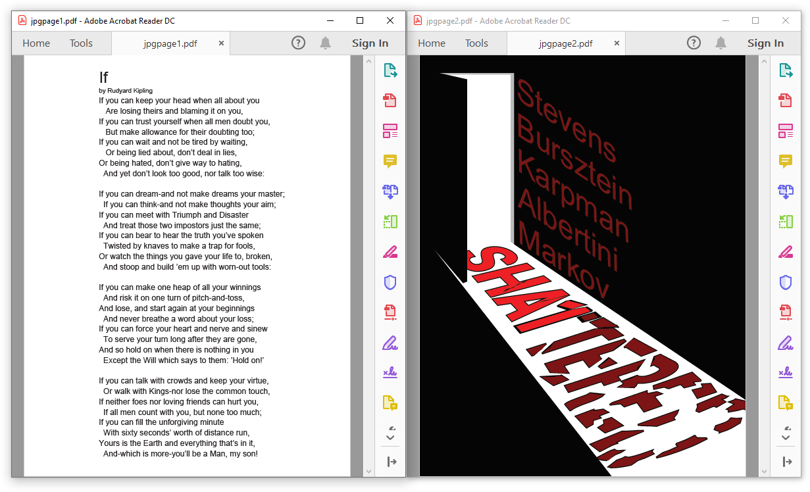This screenshot has height=492, width=810.
Task: Open Edit PDF tool in jpgpage2 window
Action: click(785, 130)
